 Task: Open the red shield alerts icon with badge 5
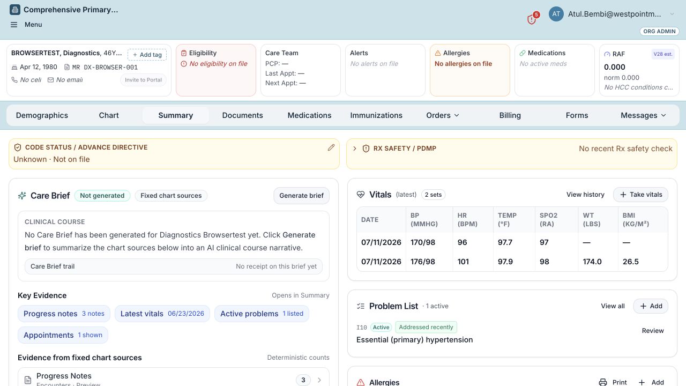[532, 19]
